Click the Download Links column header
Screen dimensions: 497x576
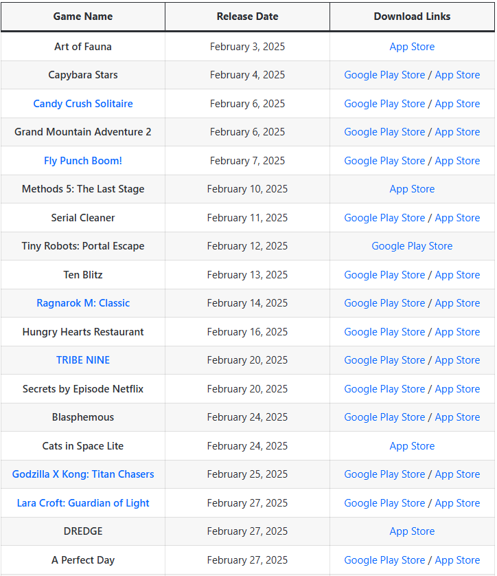click(x=412, y=16)
